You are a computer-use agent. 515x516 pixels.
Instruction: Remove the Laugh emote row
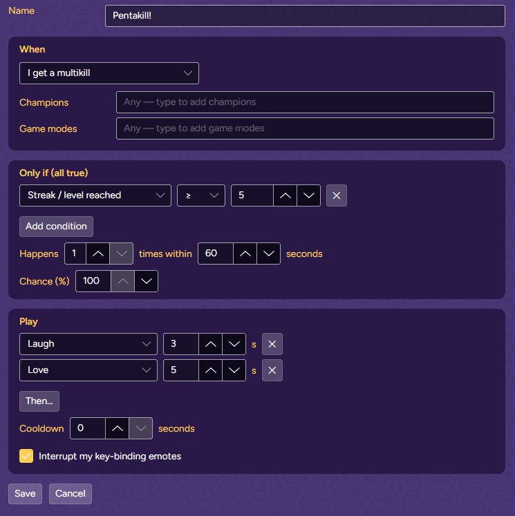click(272, 344)
